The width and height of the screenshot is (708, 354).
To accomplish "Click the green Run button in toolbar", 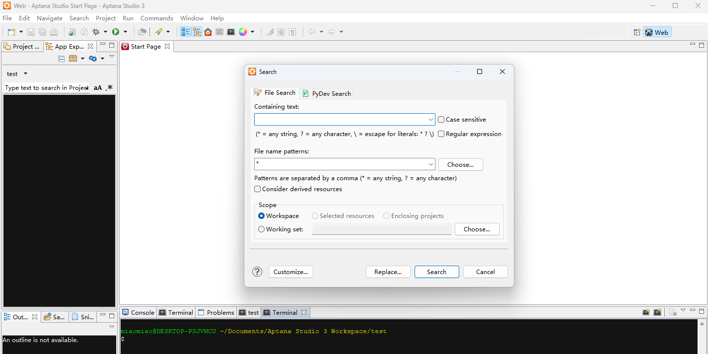I will pos(116,32).
